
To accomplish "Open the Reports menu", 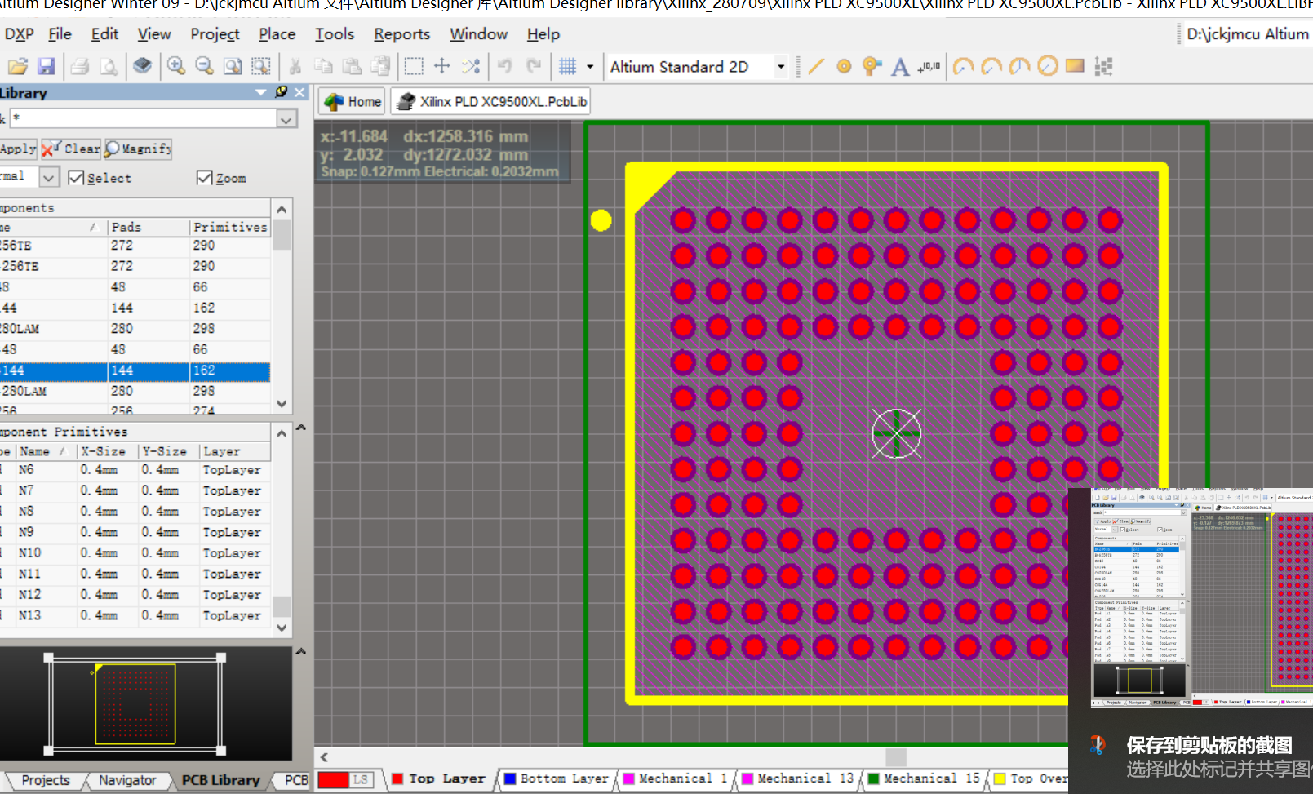I will pos(401,34).
